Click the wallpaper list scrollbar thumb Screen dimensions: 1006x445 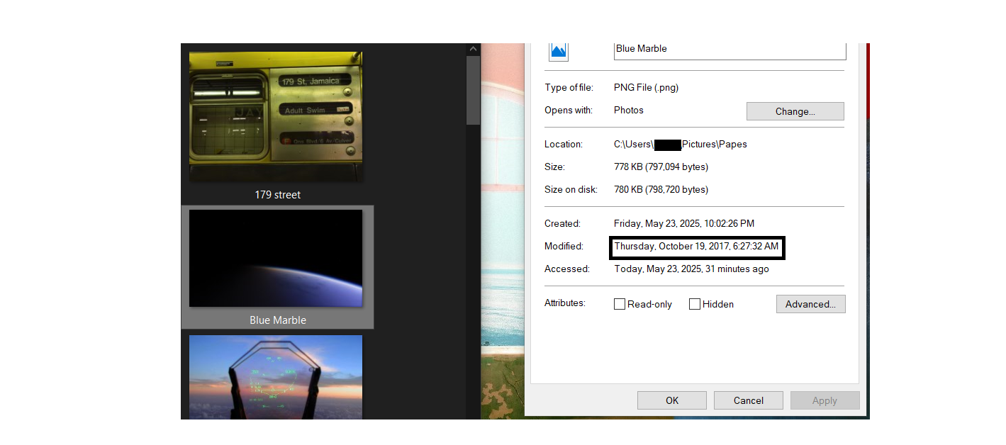click(x=473, y=91)
